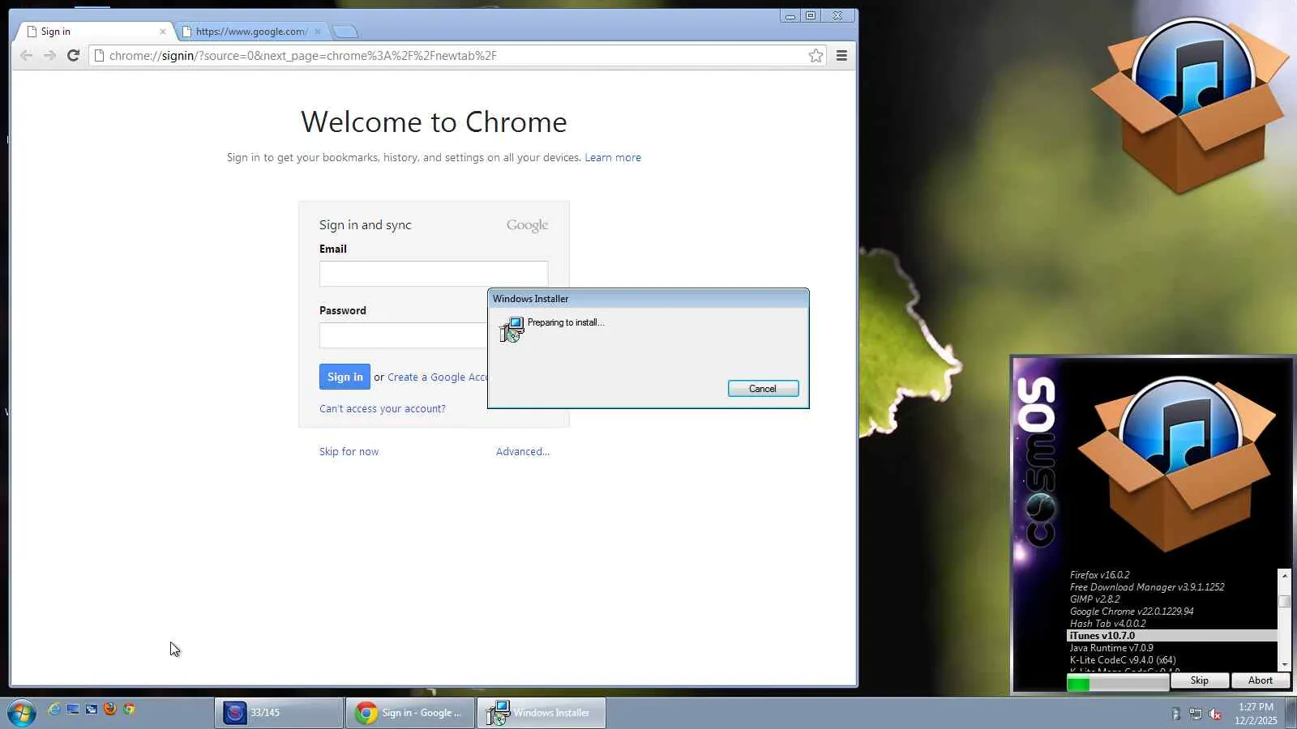This screenshot has height=729, width=1297.
Task: Click the Show Desktop quick launch icon
Action: coord(73,710)
